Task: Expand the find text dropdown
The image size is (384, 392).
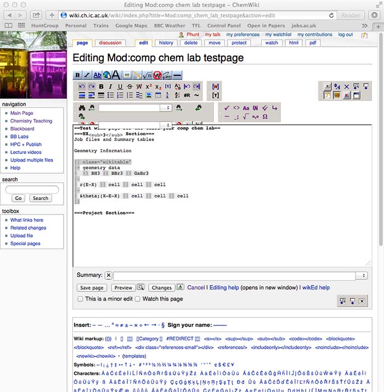Action: click(x=166, y=108)
